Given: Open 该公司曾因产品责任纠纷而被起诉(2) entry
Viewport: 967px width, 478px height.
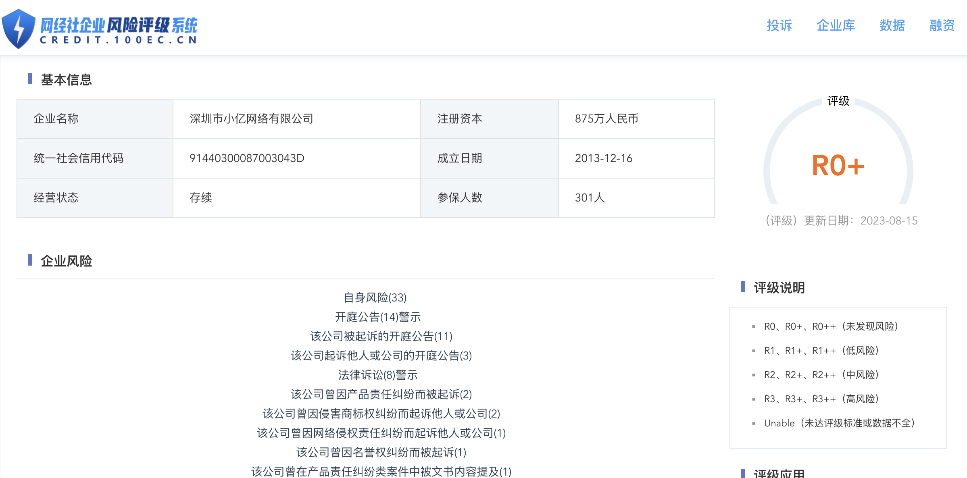Looking at the screenshot, I should 381,394.
